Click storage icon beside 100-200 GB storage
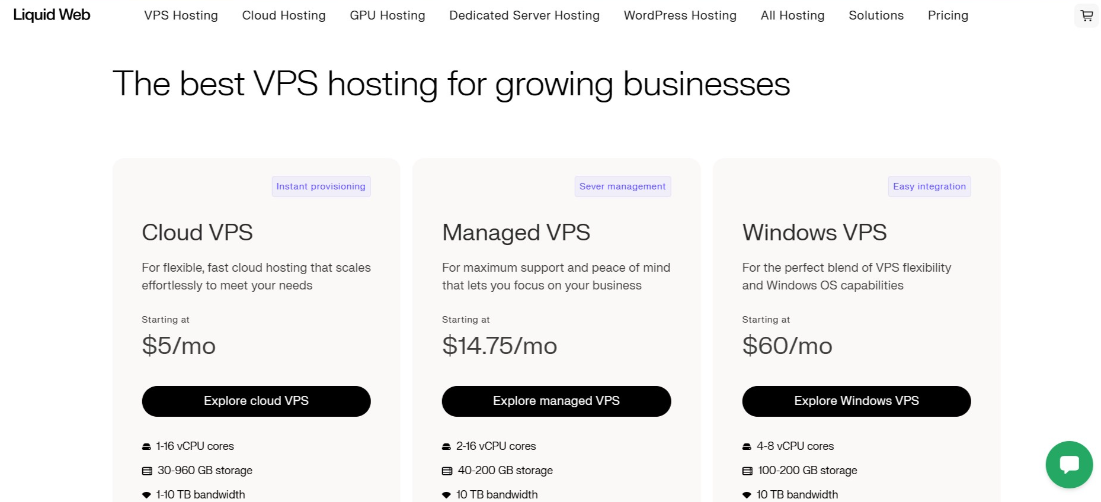The image size is (1101, 502). 747,471
